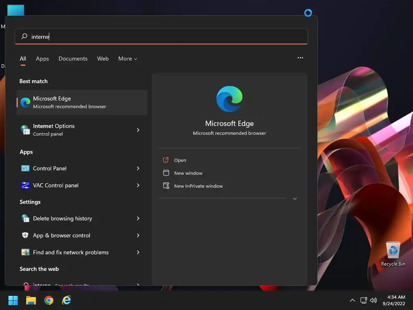The height and width of the screenshot is (310, 413).
Task: Select the Delete browsing history icon
Action: [x=25, y=218]
